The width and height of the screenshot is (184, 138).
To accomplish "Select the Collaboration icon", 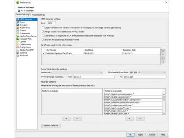I will (18, 45).
